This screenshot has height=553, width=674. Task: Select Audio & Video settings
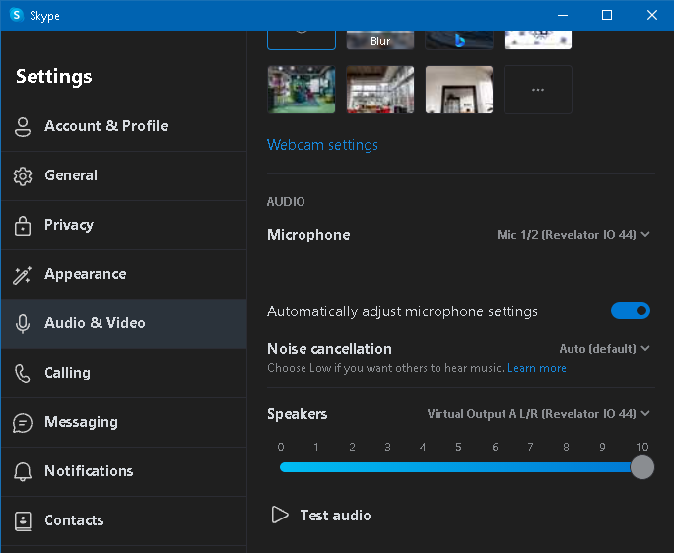tap(124, 323)
